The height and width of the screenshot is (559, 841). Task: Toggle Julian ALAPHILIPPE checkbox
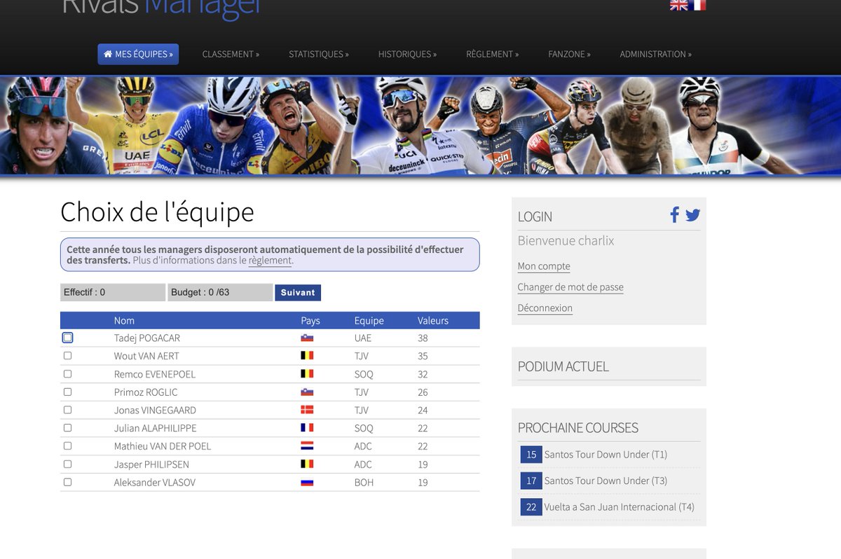pos(67,428)
